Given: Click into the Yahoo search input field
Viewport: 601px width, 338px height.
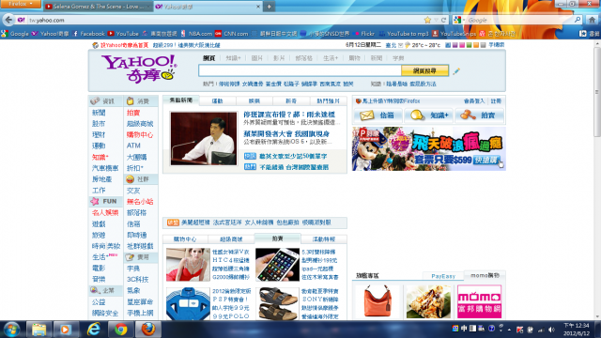Looking at the screenshot, I should click(300, 70).
